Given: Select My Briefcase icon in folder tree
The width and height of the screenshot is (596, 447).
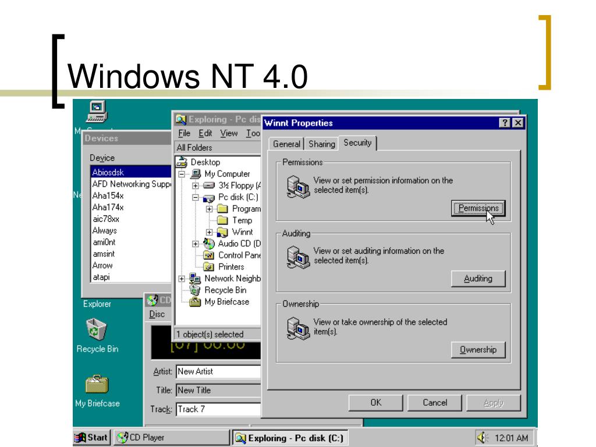Looking at the screenshot, I should tap(195, 302).
